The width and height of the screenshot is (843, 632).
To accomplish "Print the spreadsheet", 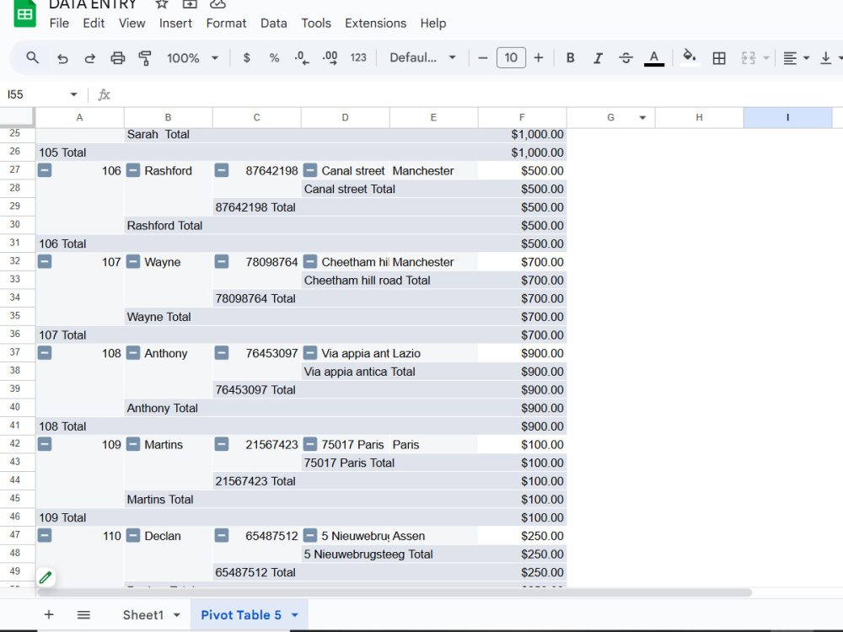I will (118, 58).
